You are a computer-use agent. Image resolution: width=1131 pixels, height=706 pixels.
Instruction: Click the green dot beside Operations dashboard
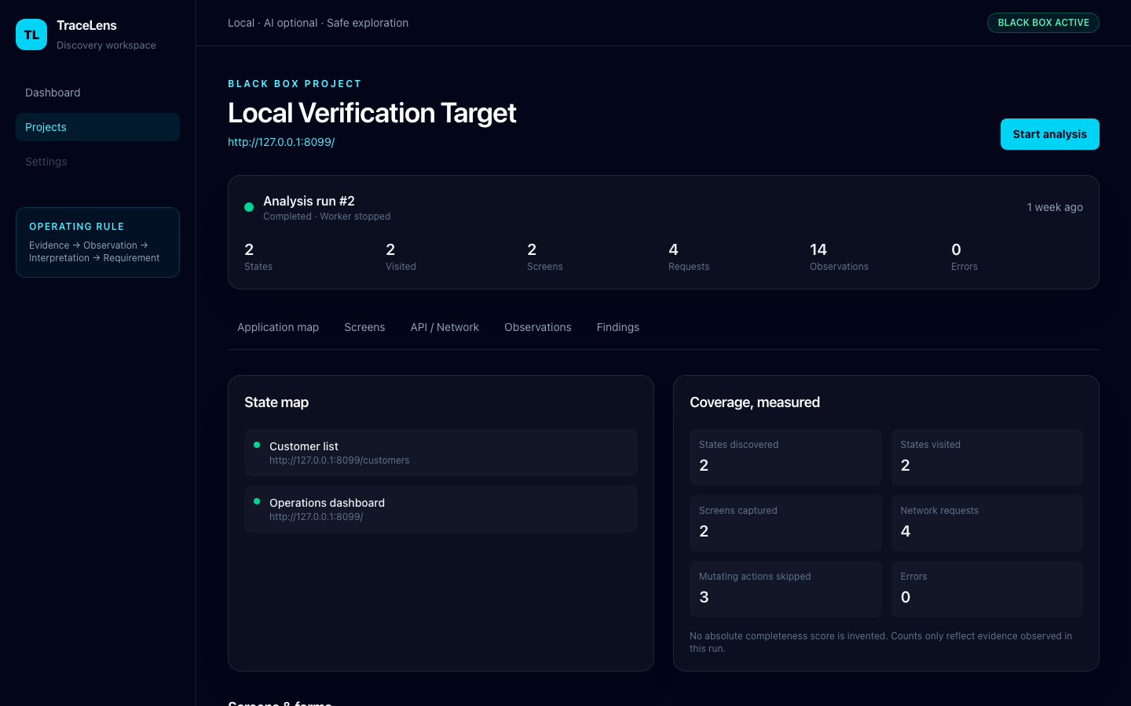[257, 501]
